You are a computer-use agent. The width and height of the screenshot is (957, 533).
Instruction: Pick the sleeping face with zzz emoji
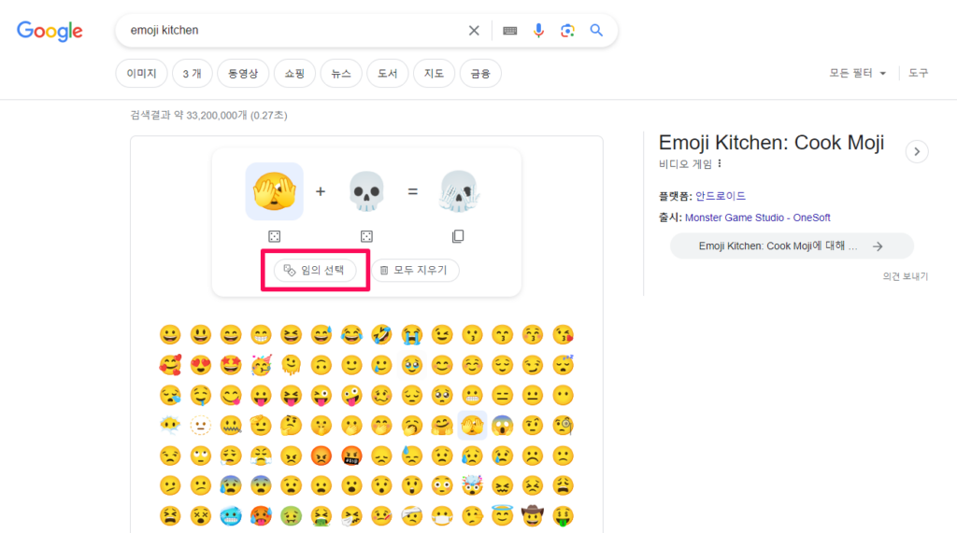563,365
